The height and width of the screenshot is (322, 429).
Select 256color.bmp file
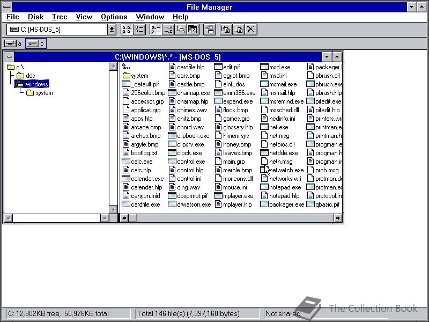point(144,93)
